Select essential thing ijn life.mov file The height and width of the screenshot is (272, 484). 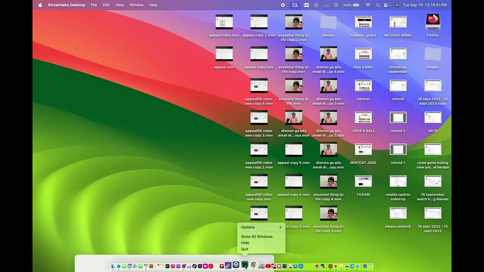[x=294, y=86]
